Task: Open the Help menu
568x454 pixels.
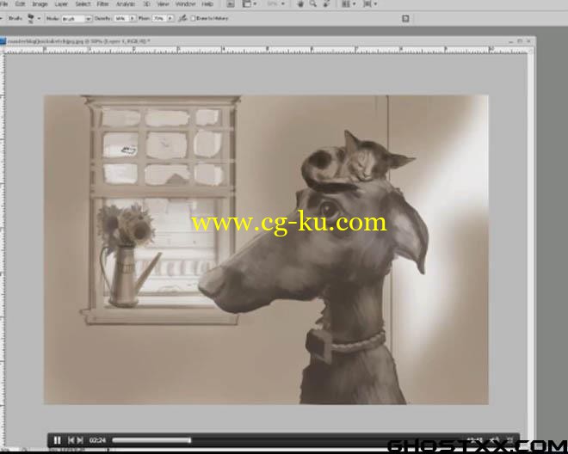Action: pyautogui.click(x=207, y=4)
